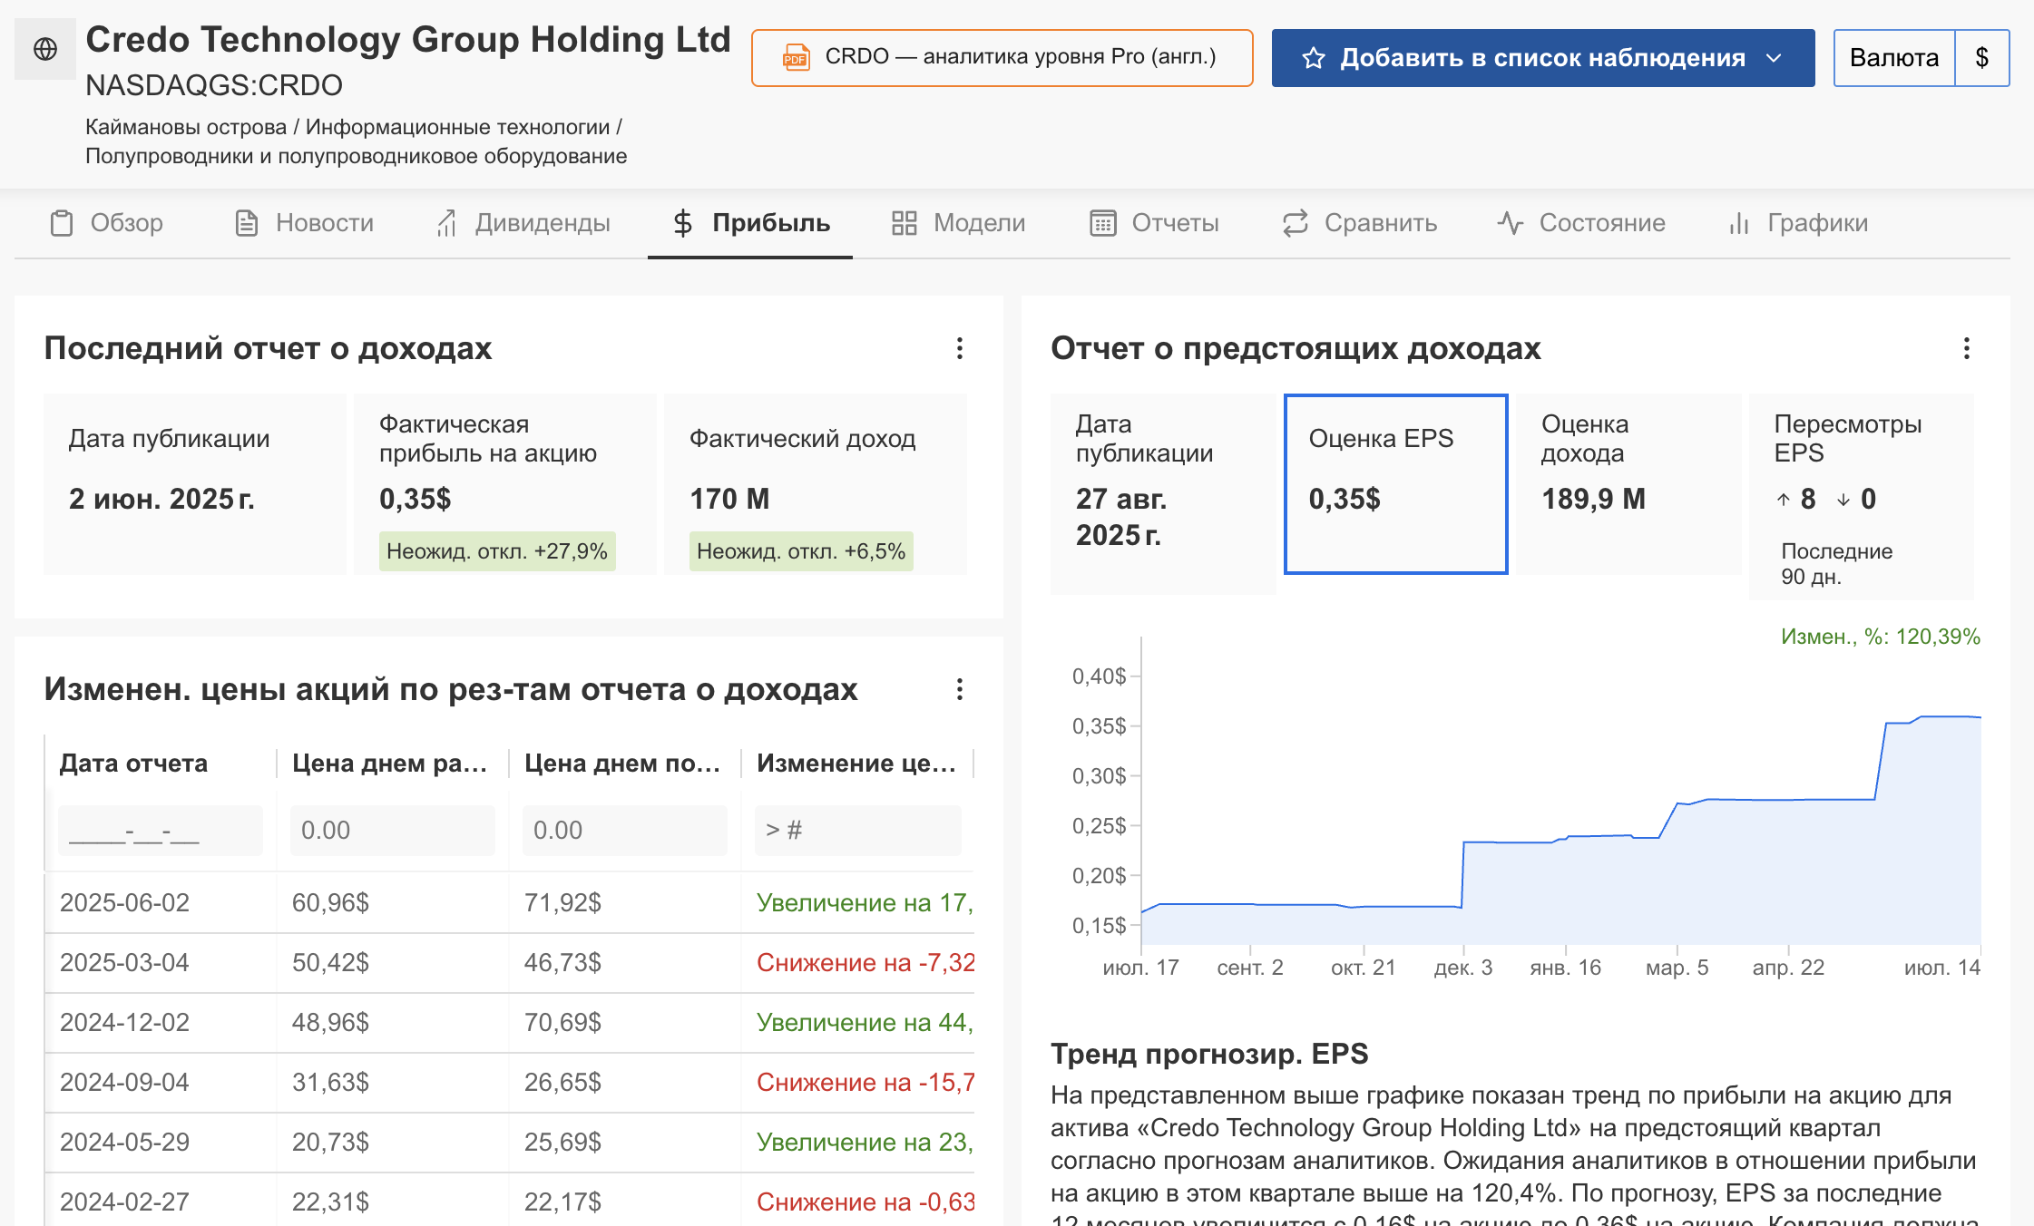The height and width of the screenshot is (1226, 2034).
Task: Open options menu for the stock price change table
Action: [960, 689]
